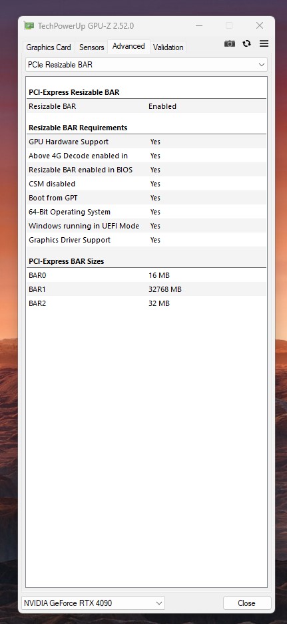Click Yes next to Boot from GPT
This screenshot has width=287, height=624.
pos(155,198)
